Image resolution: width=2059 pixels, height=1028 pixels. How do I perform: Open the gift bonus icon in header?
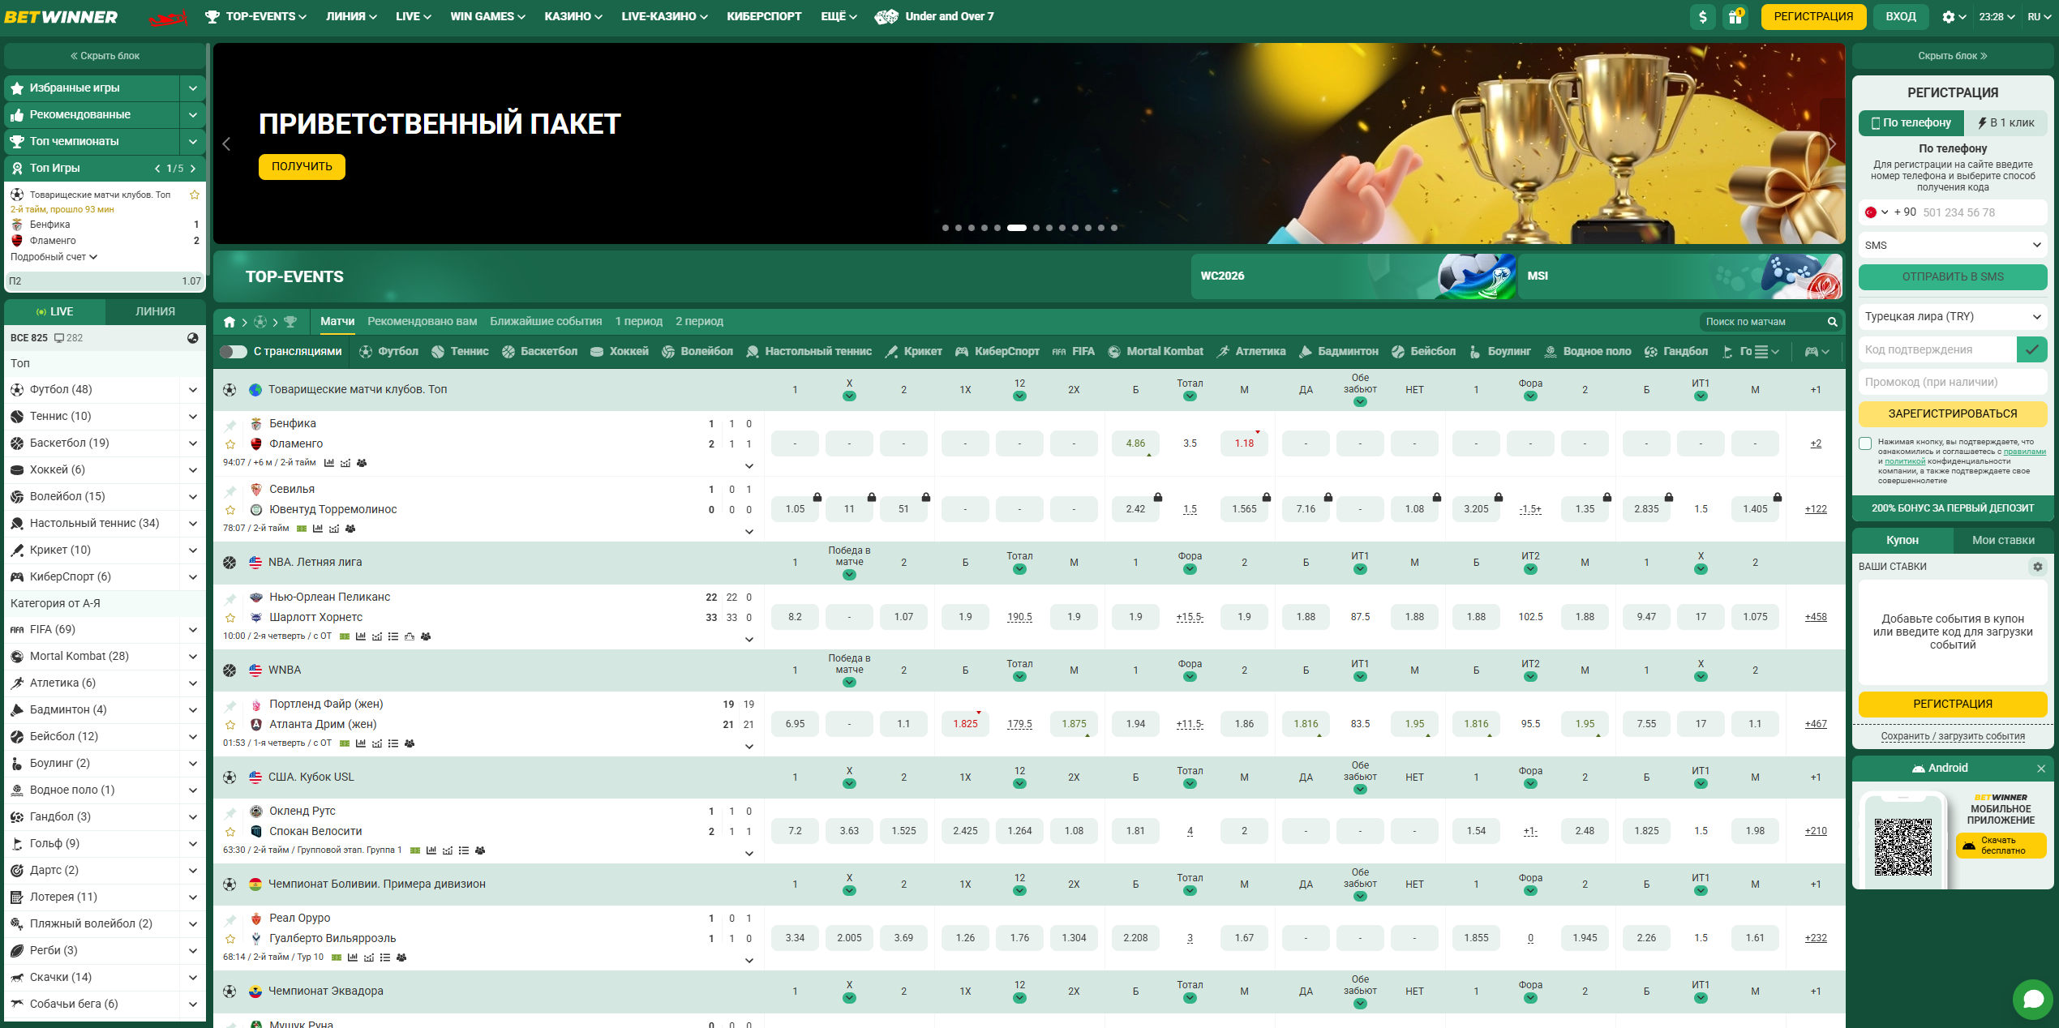[x=1735, y=17]
